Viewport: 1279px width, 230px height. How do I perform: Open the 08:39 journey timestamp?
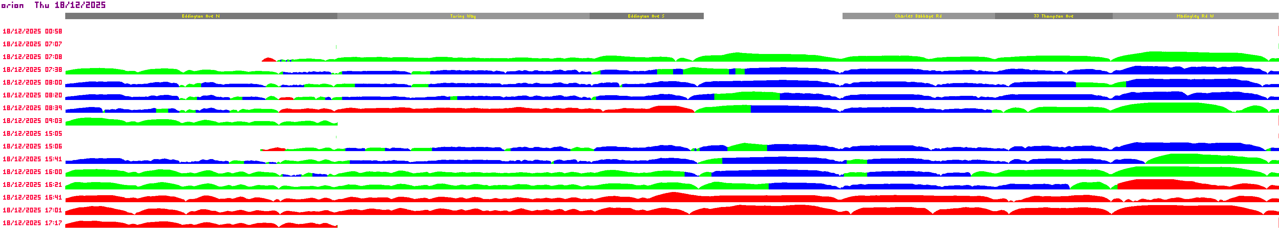pos(32,108)
